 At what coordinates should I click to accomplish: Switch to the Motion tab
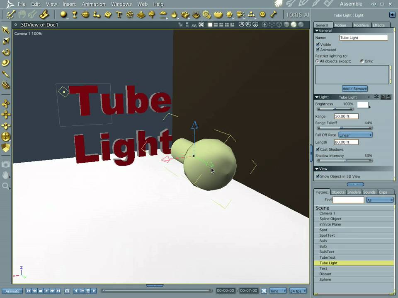click(342, 25)
